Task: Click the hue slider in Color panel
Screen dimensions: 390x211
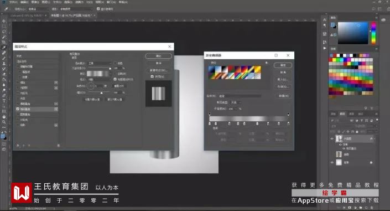Action: pos(373,33)
